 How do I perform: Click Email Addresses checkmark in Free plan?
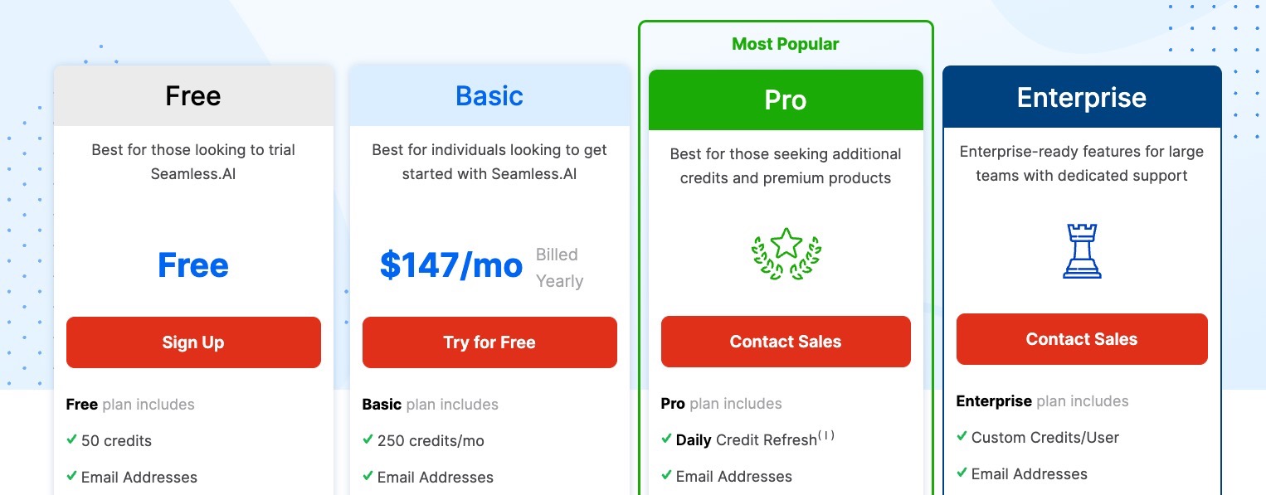pos(71,476)
